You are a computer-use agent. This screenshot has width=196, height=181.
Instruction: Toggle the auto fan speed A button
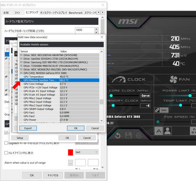159,131
